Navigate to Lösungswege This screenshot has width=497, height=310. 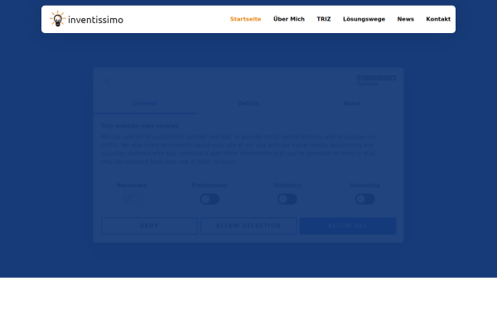coord(364,19)
